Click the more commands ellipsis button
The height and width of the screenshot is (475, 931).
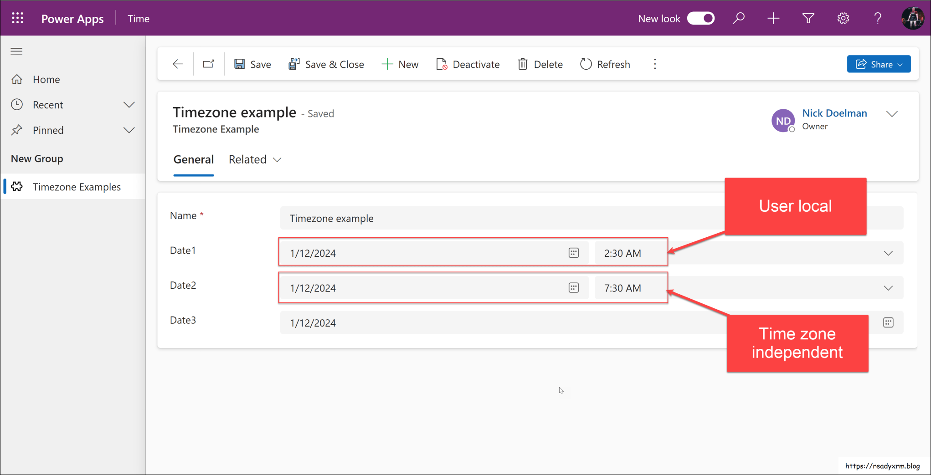[x=655, y=64]
